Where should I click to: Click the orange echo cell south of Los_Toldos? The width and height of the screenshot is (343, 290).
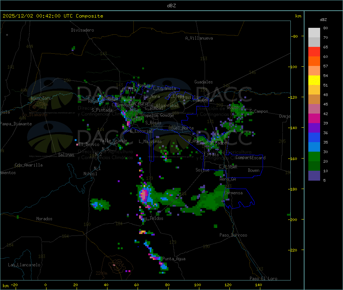coord(143,232)
